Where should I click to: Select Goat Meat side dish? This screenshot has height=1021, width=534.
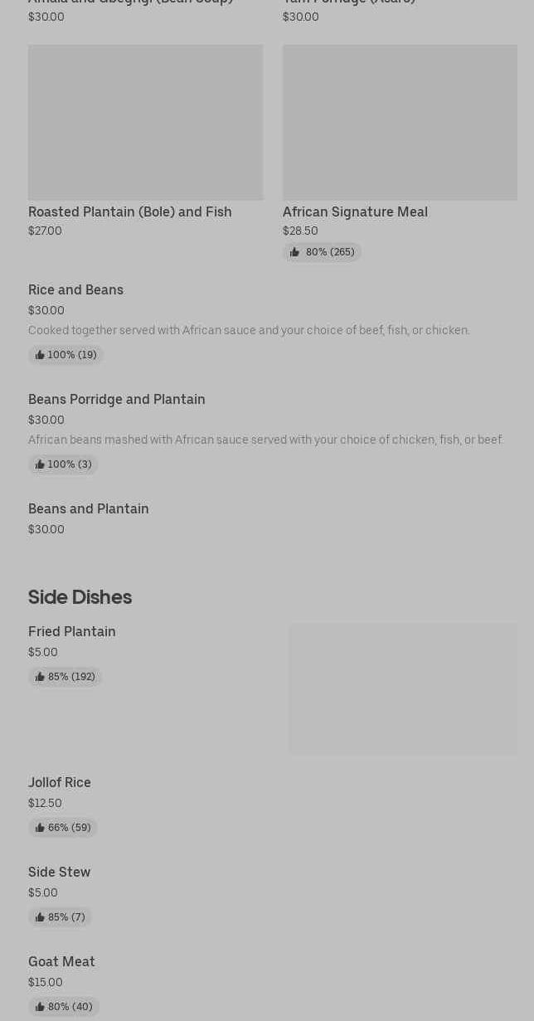(61, 962)
